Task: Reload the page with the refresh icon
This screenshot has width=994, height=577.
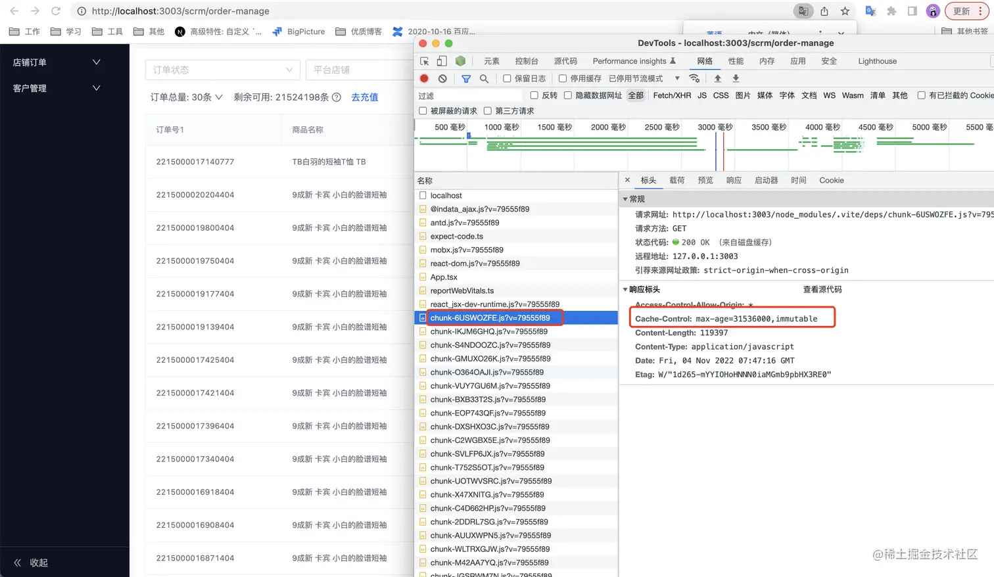Action: 56,11
